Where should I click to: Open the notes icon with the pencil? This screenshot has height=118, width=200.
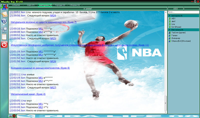pos(4,14)
